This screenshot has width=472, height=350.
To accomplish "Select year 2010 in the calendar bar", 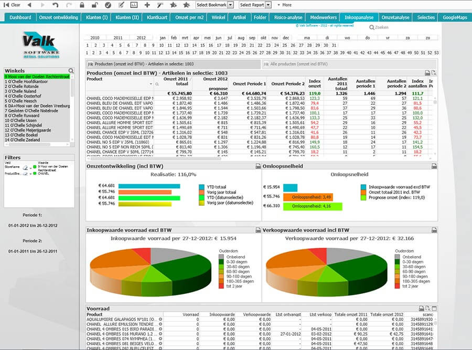I will click(x=95, y=38).
